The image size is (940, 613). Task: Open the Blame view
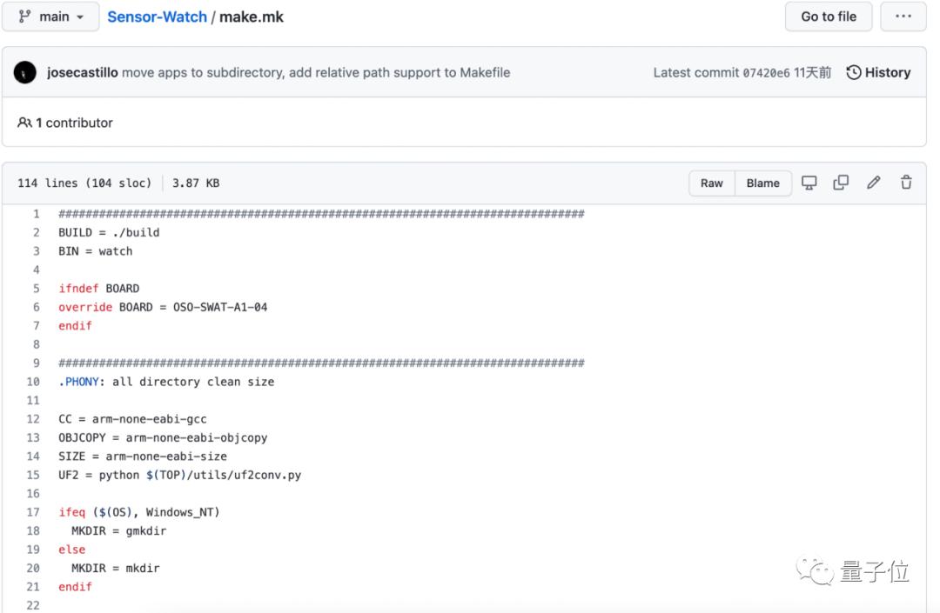coord(762,183)
